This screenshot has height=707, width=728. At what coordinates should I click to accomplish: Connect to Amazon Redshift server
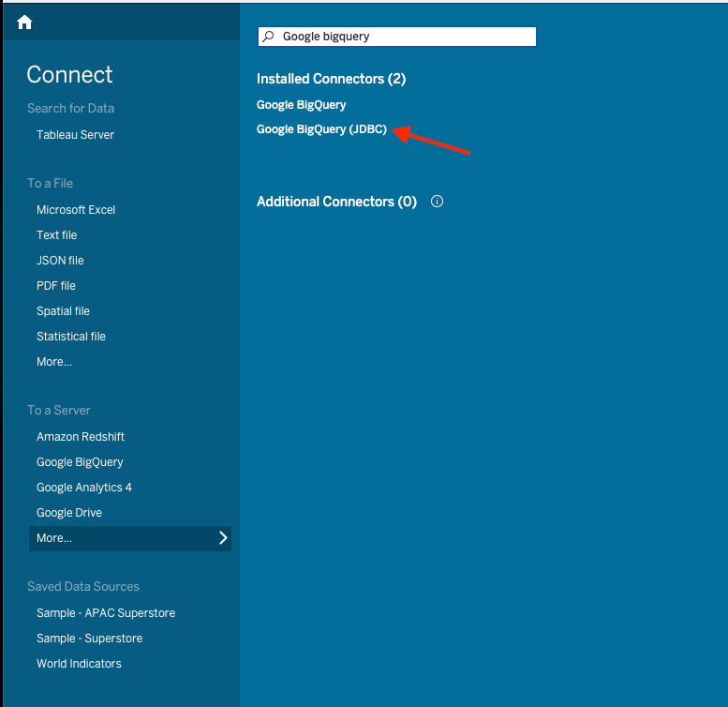pyautogui.click(x=81, y=437)
